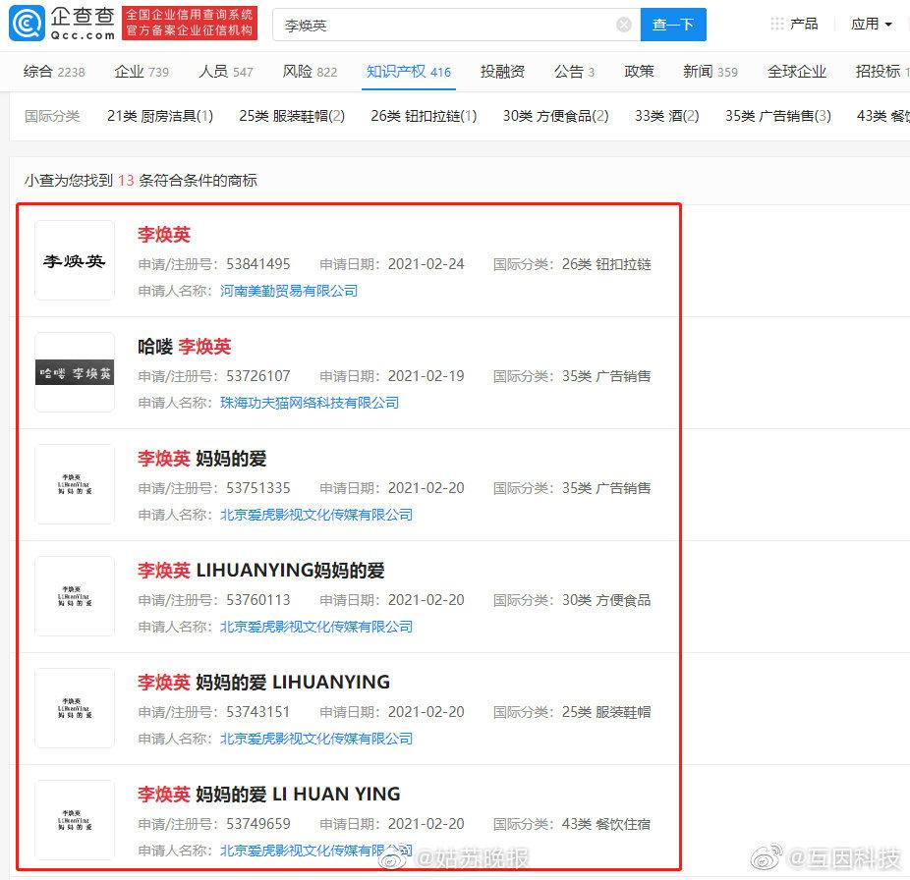Screen dimensions: 910x880
Task: Open the 李焕英 妈妈的爱 LI HUAN YING title
Action: pos(268,795)
